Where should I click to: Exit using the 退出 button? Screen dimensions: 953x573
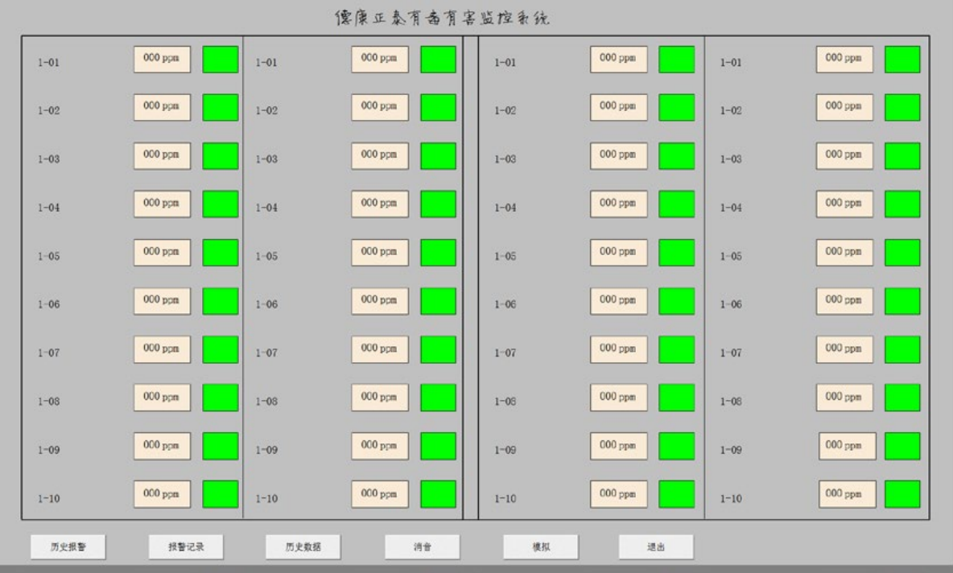click(x=655, y=546)
